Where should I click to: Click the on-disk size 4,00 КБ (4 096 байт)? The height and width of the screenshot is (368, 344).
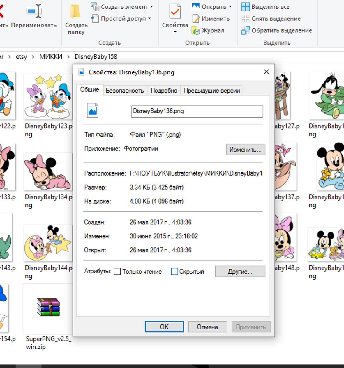(x=157, y=201)
